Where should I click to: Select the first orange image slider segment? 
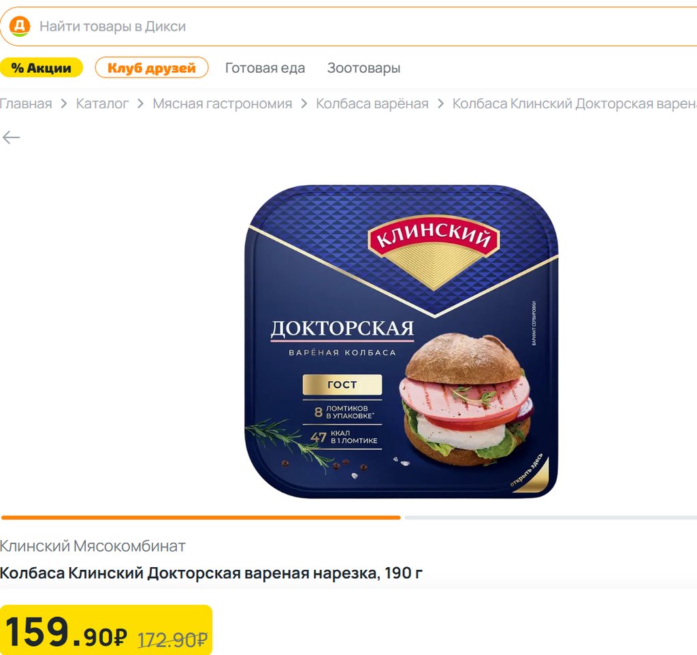(201, 517)
